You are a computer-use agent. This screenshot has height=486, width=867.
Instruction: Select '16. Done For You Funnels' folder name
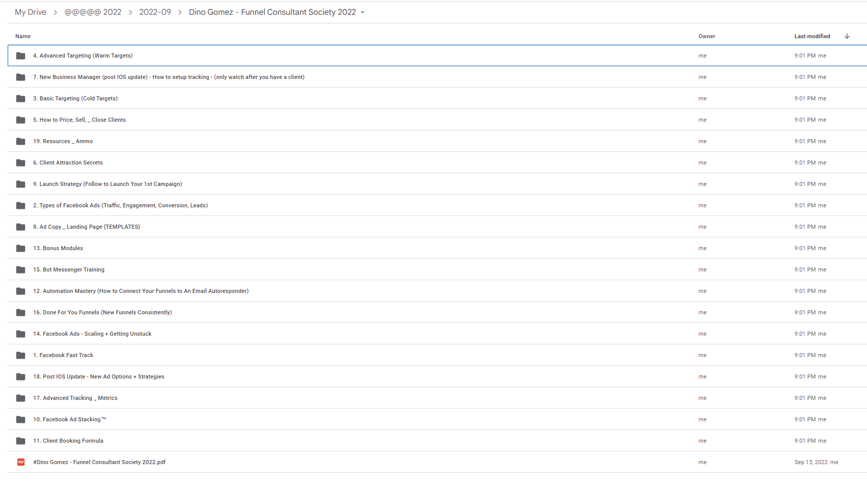point(103,313)
